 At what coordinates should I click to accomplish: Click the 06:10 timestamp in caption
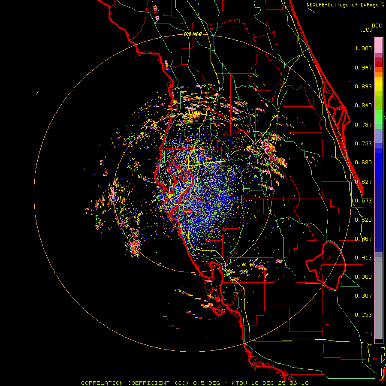[x=299, y=383]
